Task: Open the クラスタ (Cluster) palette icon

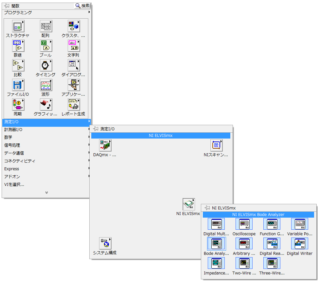Action: click(x=74, y=26)
